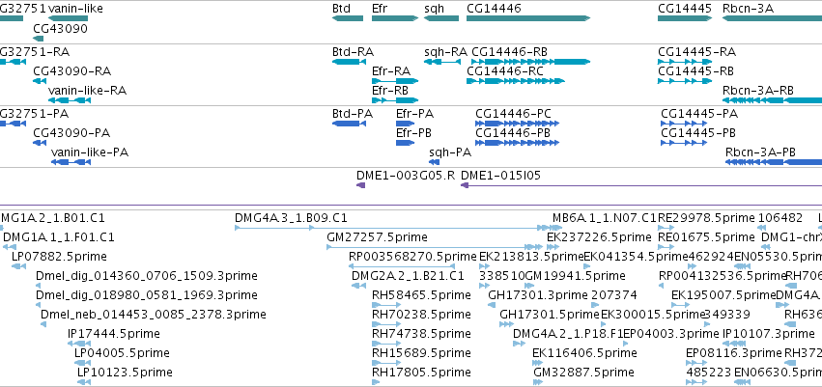
Task: Click EST label DMG4A.2_1.P18.F1
Action: (568, 333)
